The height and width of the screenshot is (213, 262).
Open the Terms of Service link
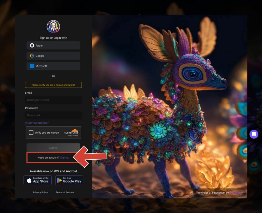click(65, 192)
